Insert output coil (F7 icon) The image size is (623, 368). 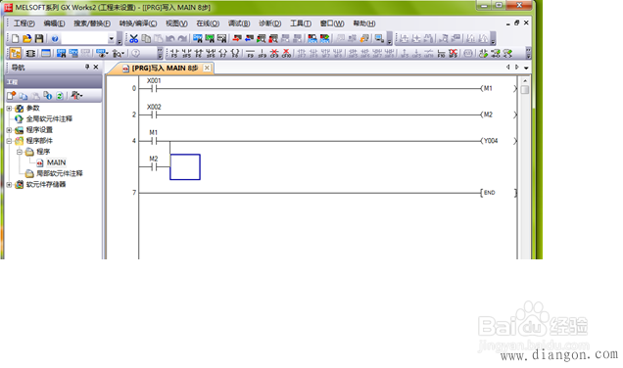tap(223, 53)
